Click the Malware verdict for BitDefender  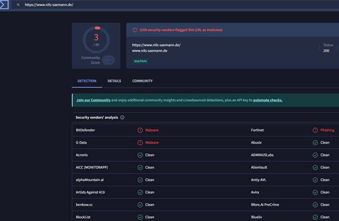pyautogui.click(x=152, y=130)
